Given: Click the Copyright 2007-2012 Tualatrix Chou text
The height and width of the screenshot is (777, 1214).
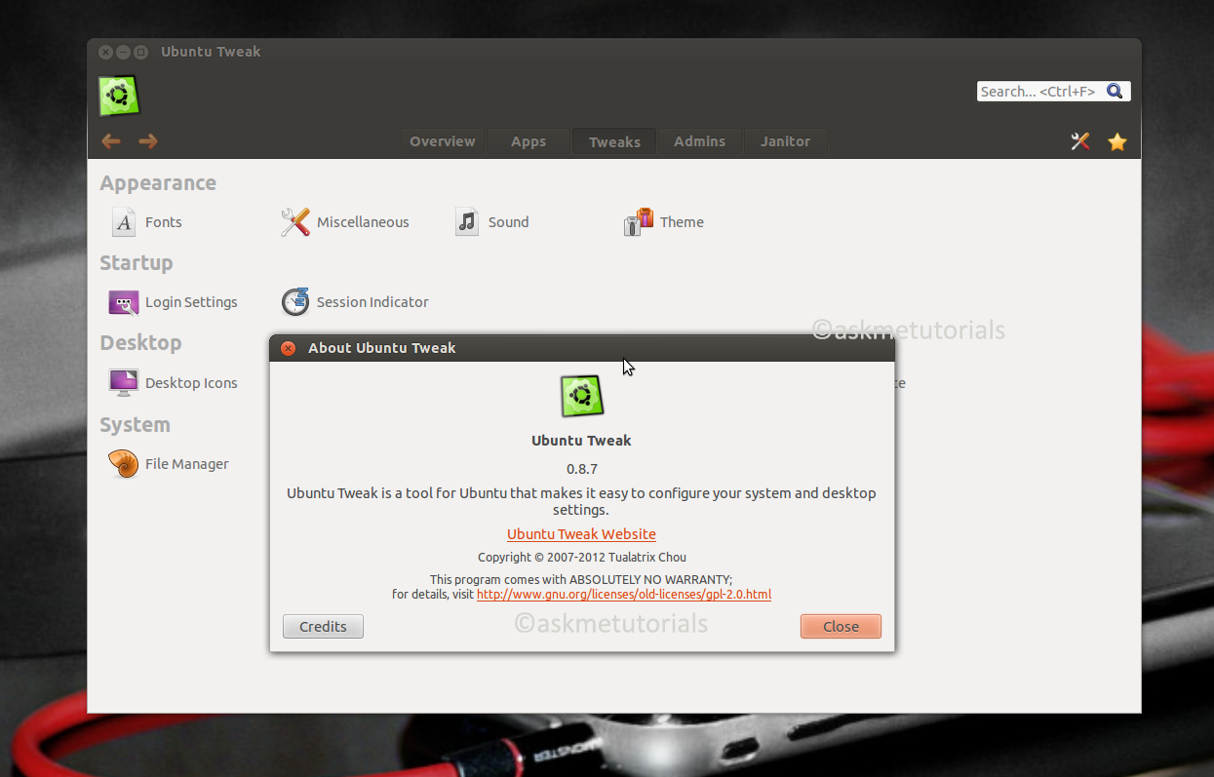Looking at the screenshot, I should point(582,558).
